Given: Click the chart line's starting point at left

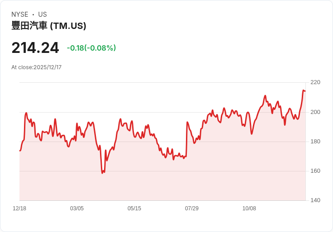Looking at the screenshot, I should click(x=20, y=151).
